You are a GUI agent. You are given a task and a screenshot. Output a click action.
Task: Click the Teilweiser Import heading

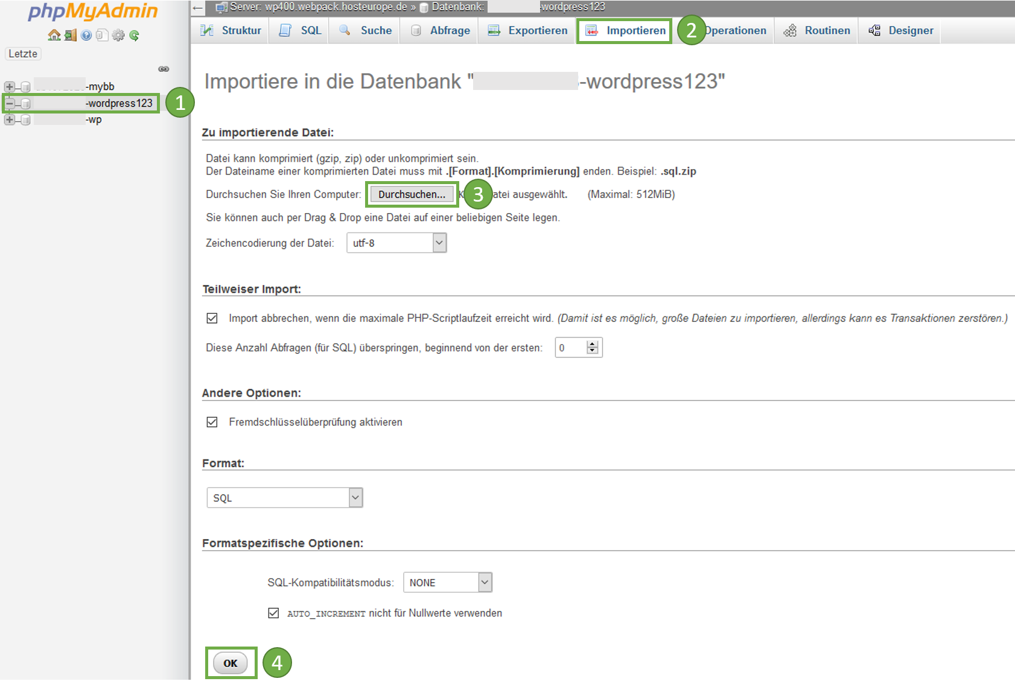(252, 289)
